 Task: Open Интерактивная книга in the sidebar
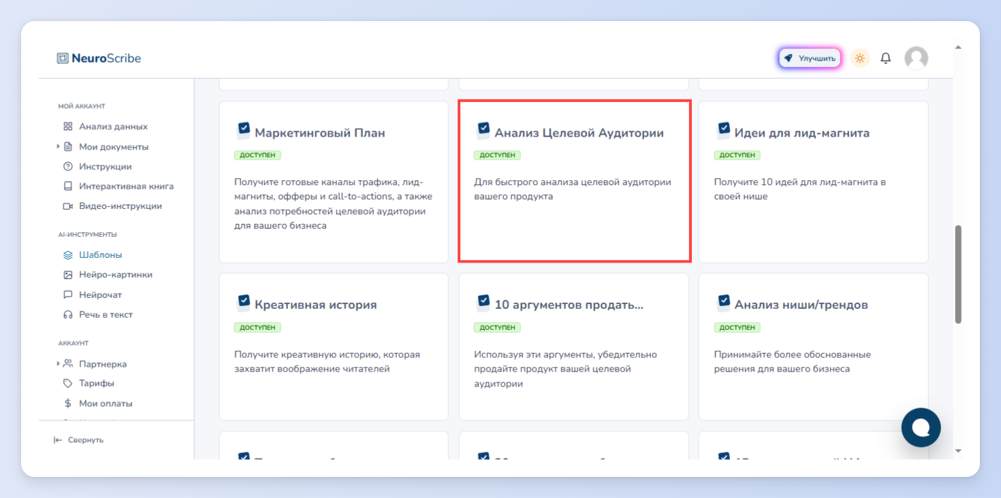pyautogui.click(x=127, y=186)
